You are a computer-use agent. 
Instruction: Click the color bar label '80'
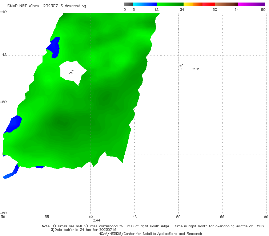pos(263,10)
